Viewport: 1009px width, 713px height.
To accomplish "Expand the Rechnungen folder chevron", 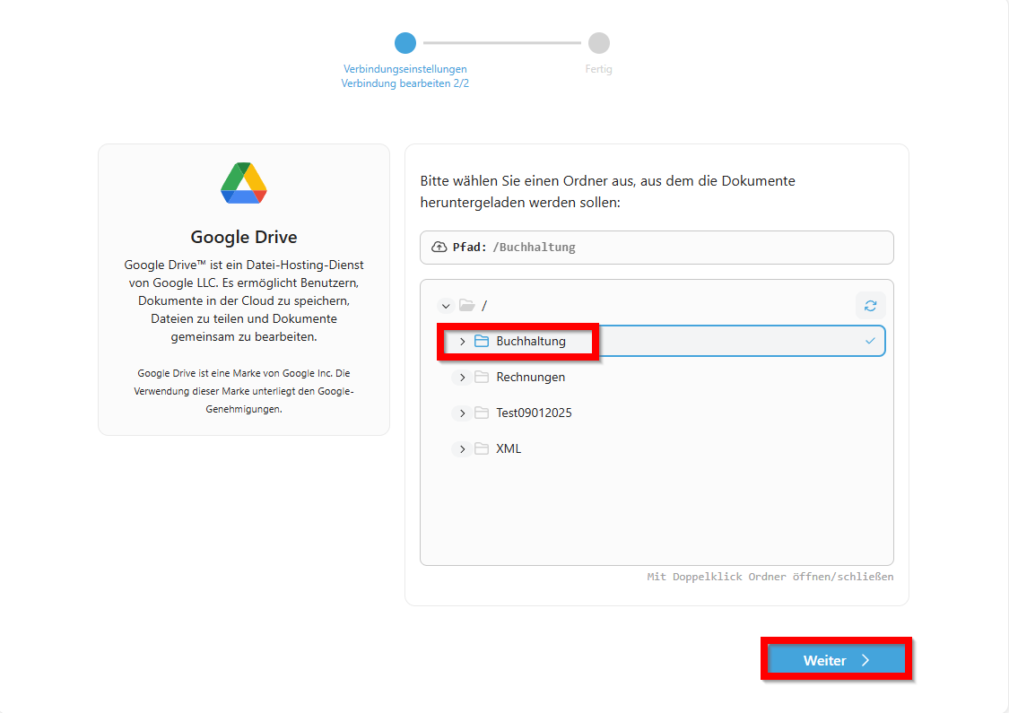I will (x=462, y=377).
